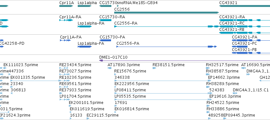Select the Lsp1alpha-RA transcript
Screen dimensions: 270x120
(x=91, y=23)
